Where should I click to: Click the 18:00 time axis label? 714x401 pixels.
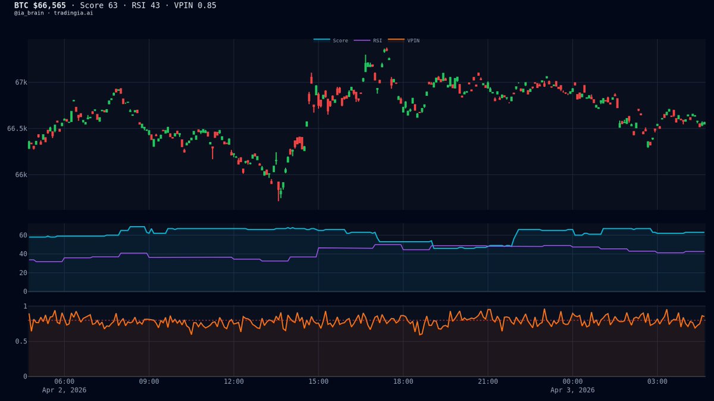(x=403, y=381)
